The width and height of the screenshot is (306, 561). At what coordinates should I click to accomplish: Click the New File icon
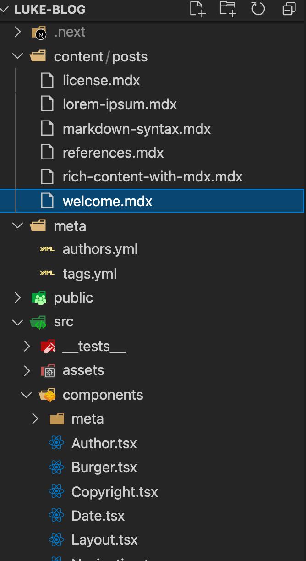point(197,9)
